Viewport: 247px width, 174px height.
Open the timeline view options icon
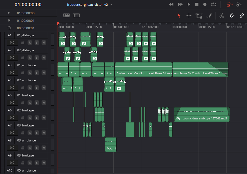coord(66,15)
